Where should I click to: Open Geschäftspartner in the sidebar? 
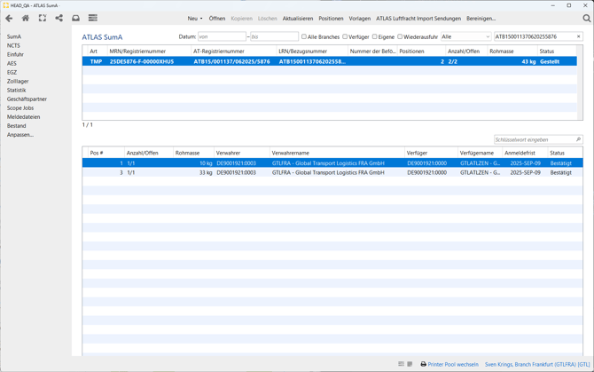point(27,99)
